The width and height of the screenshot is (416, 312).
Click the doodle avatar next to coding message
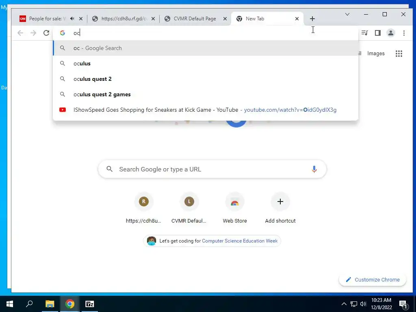[152, 241]
